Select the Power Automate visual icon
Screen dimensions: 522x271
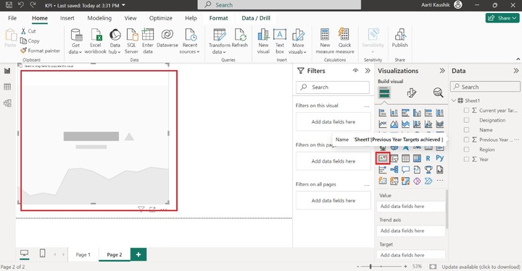[428, 181]
